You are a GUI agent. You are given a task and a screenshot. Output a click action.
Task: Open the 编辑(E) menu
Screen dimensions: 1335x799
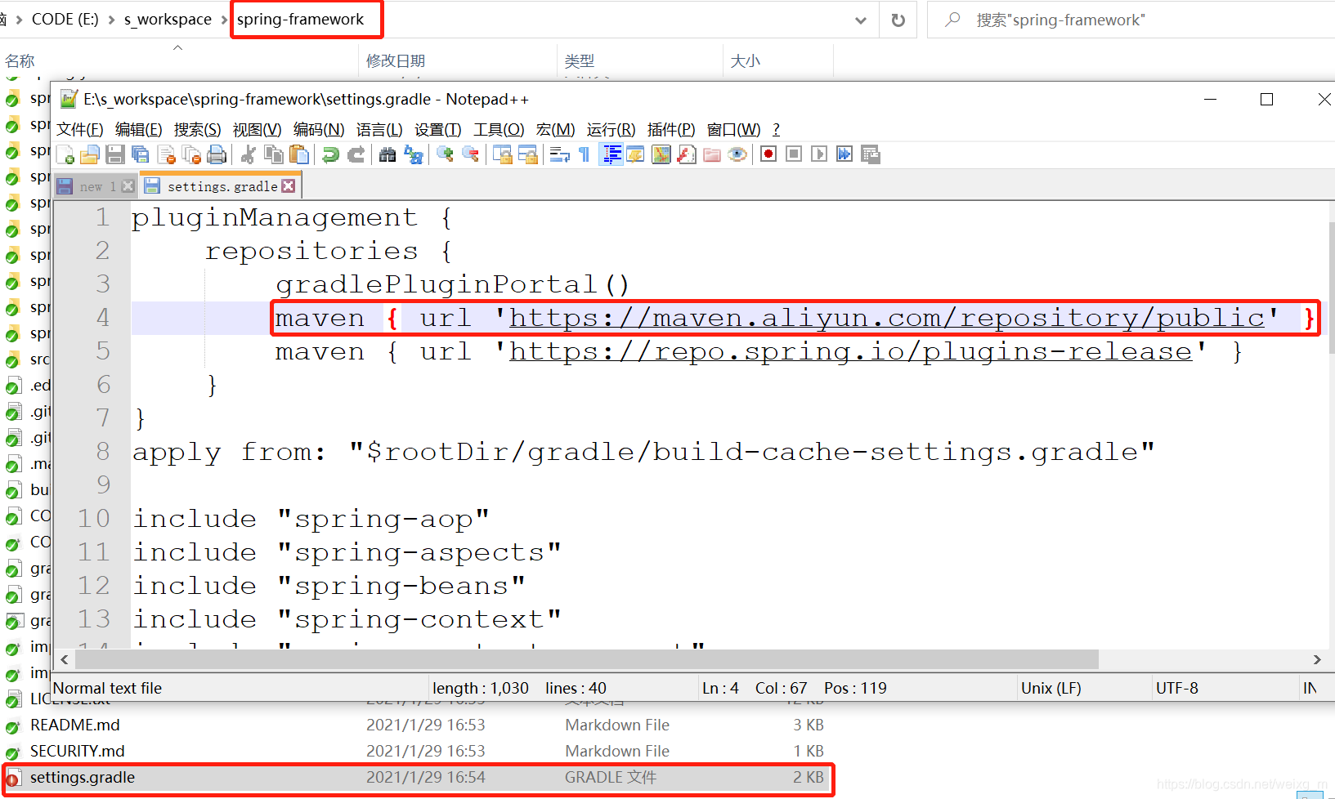(x=139, y=130)
